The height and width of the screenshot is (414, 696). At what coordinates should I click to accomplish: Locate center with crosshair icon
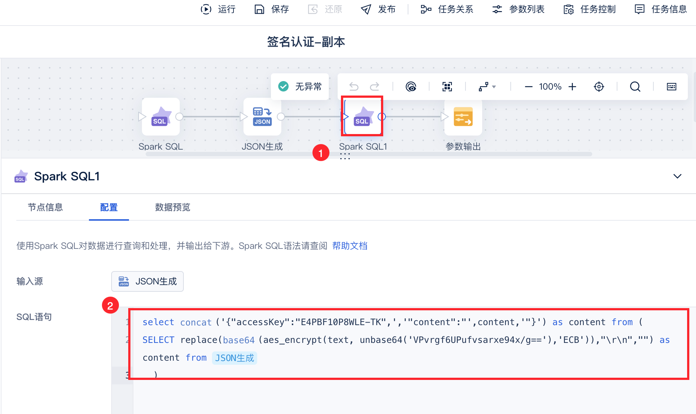pyautogui.click(x=599, y=87)
